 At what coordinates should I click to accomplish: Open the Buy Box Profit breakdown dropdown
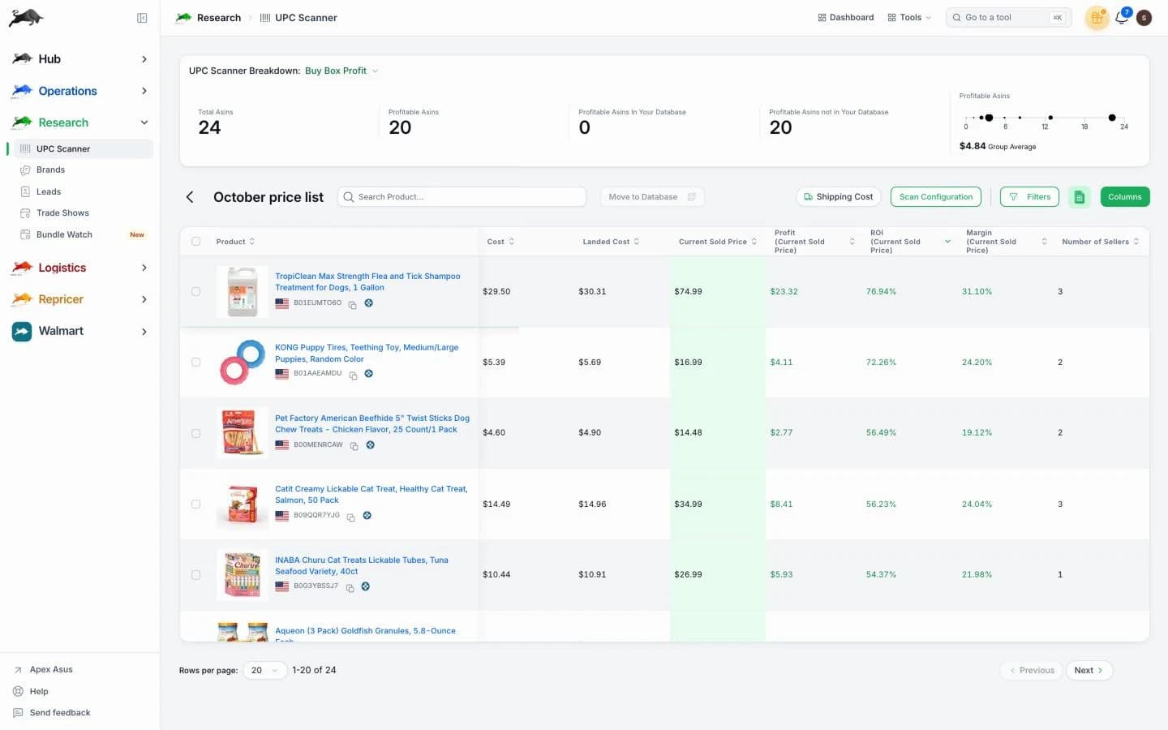pyautogui.click(x=341, y=71)
